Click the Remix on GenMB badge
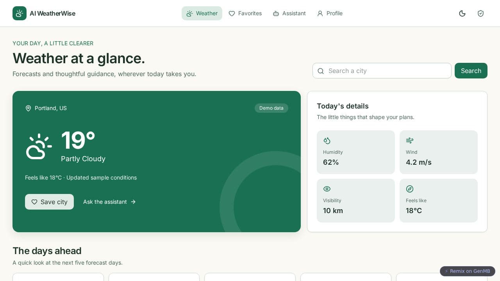 click(x=468, y=271)
